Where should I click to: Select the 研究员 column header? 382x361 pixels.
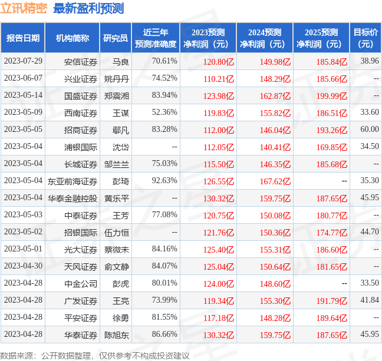pyautogui.click(x=116, y=38)
